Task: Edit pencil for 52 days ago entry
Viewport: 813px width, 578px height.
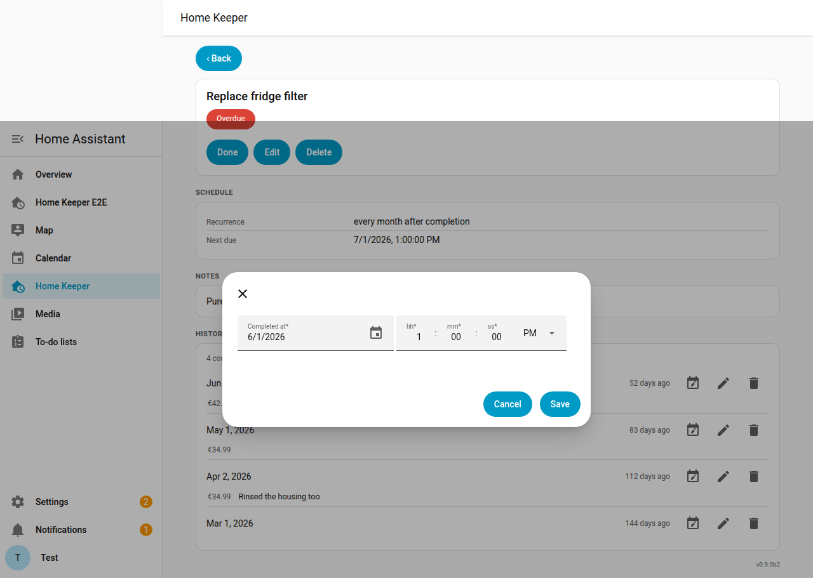Action: click(723, 383)
